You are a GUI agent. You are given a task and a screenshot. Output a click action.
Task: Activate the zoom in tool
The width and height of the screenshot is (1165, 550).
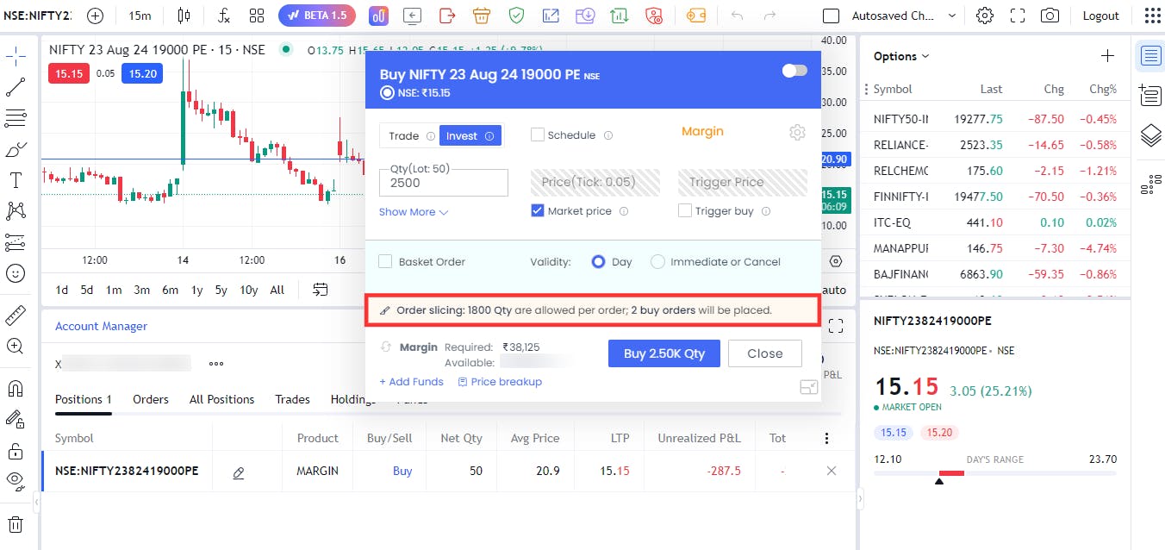tap(16, 346)
